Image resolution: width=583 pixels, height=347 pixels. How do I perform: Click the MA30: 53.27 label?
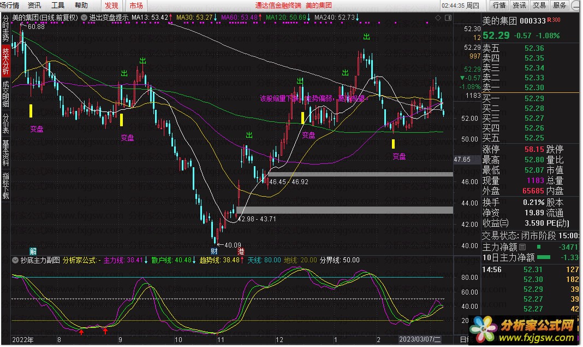click(x=194, y=17)
